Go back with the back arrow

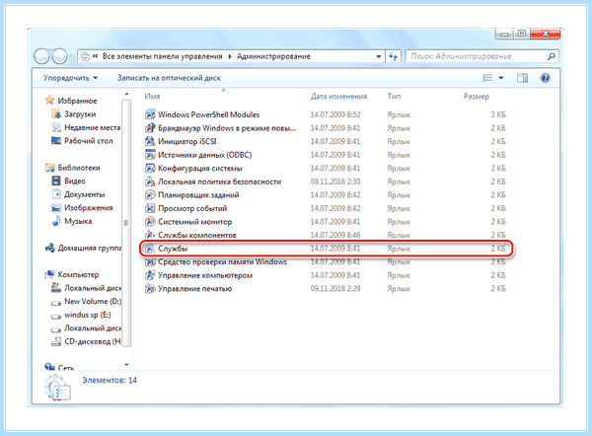coord(41,56)
